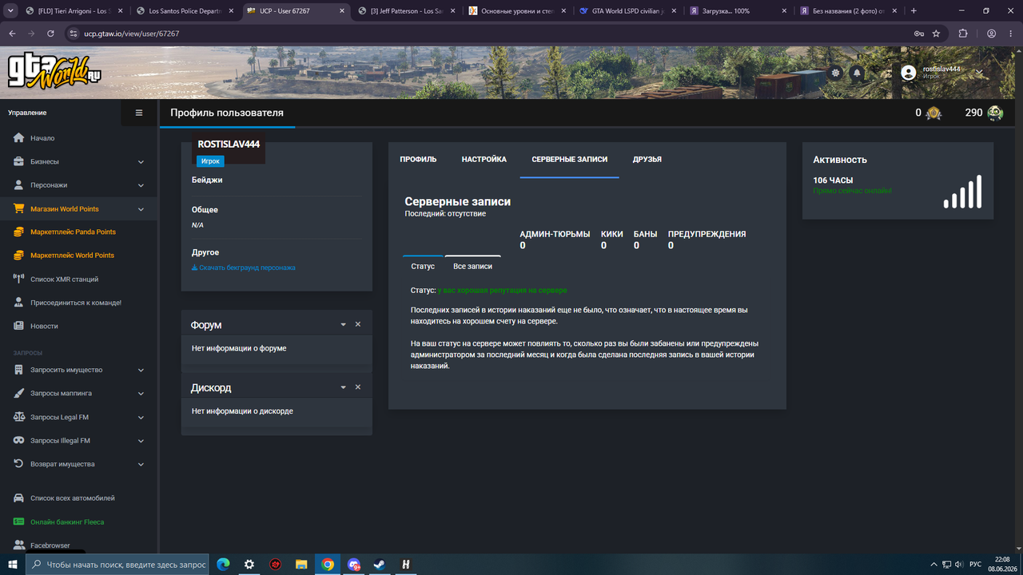Open the rostislav444 account dropdown
Image resolution: width=1023 pixels, height=575 pixels.
tap(943, 73)
